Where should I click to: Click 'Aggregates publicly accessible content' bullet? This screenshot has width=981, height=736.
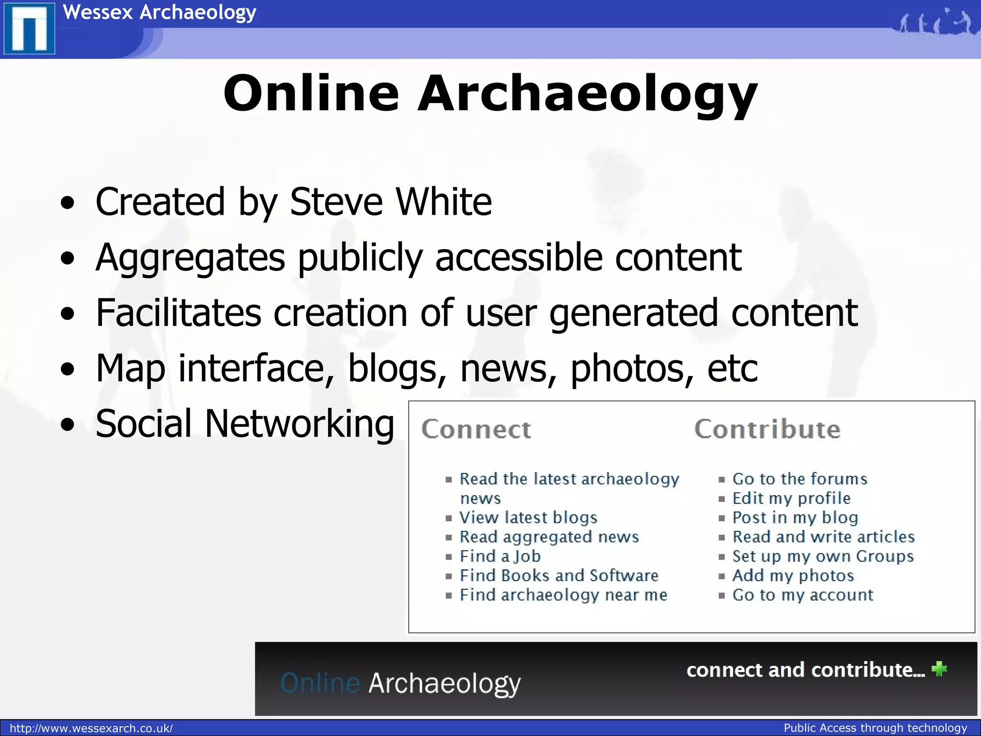419,258
